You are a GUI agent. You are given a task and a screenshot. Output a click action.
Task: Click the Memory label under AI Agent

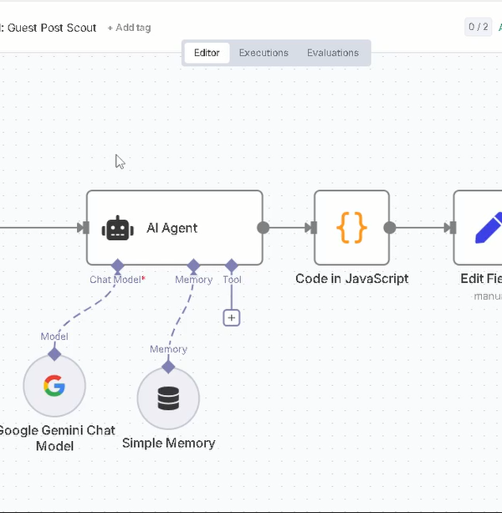193,280
